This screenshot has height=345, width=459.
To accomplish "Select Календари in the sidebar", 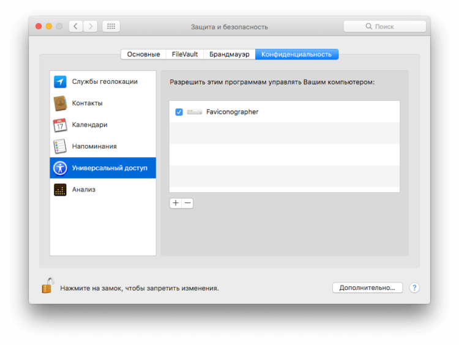I will pyautogui.click(x=103, y=125).
